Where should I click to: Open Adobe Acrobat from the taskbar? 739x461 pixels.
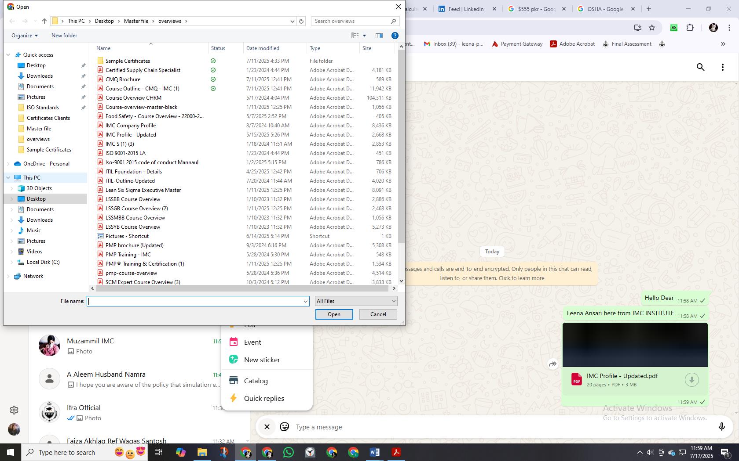[396, 452]
